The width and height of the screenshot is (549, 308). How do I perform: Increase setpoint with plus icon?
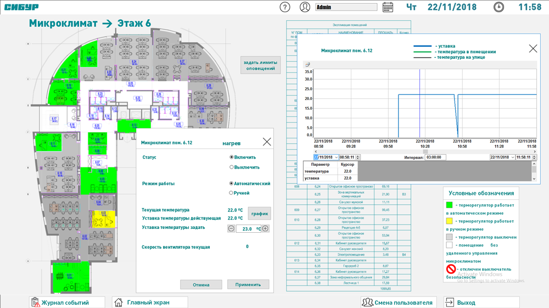pos(265,228)
